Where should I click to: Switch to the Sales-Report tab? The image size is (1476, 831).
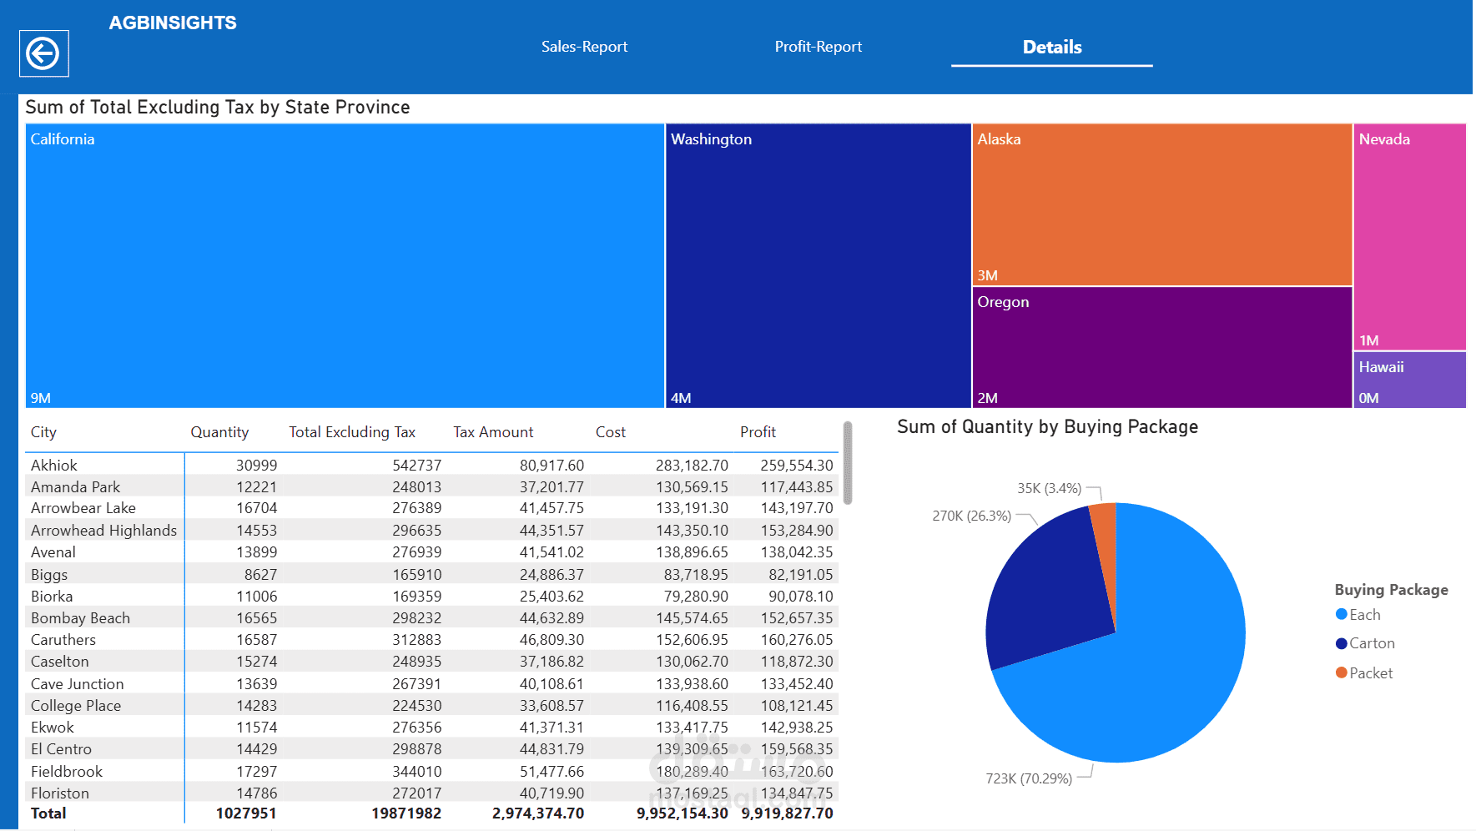click(584, 47)
